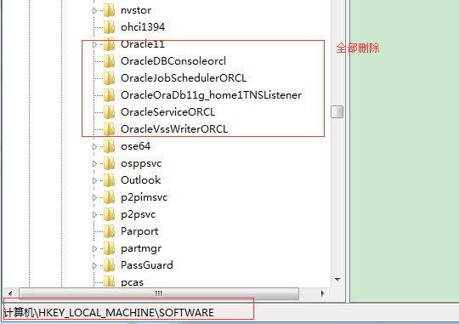Expand the Outlook registry key
This screenshot has width=459, height=324.
point(94,181)
